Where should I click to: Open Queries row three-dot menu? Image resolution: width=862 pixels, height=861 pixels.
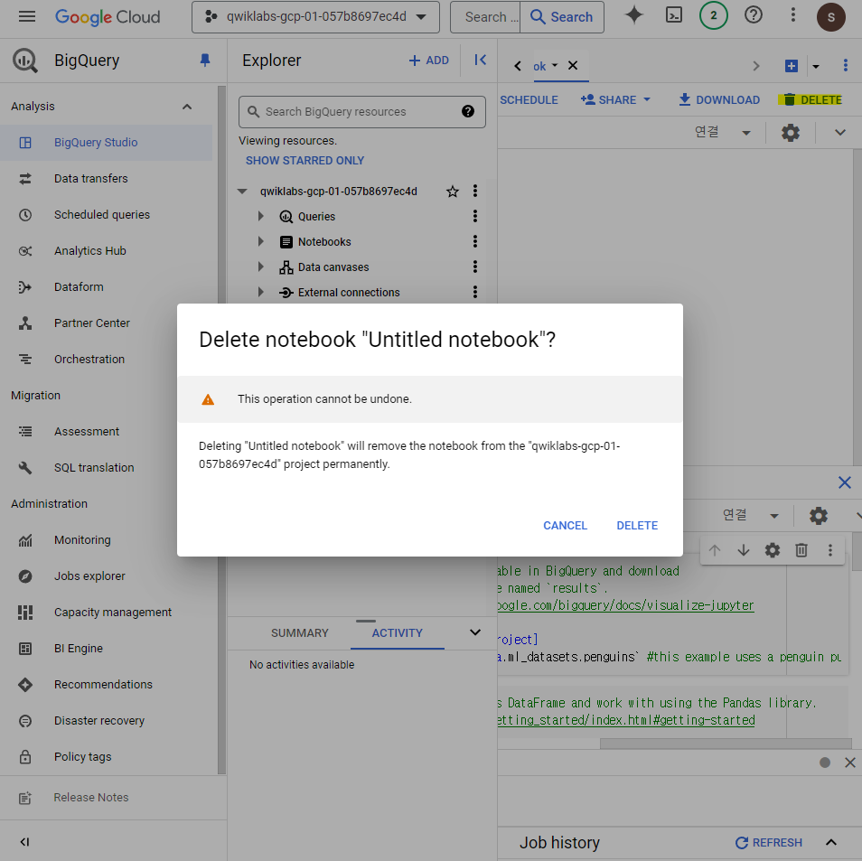[475, 216]
